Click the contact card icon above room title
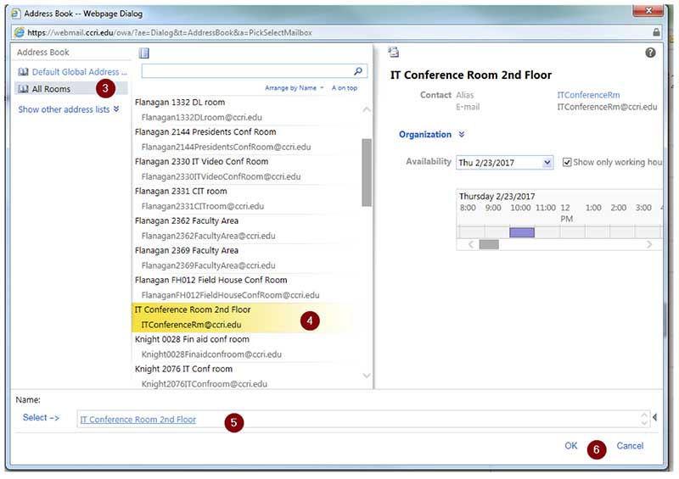 (394, 53)
